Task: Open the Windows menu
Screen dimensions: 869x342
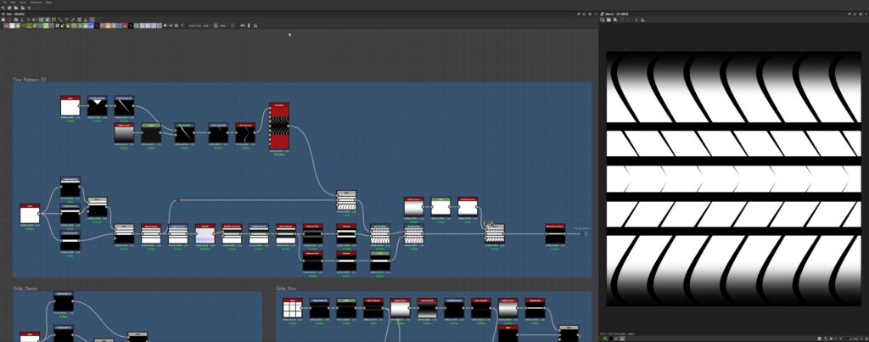Action: click(x=36, y=3)
